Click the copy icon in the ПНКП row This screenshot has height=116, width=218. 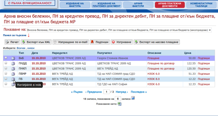13,68
